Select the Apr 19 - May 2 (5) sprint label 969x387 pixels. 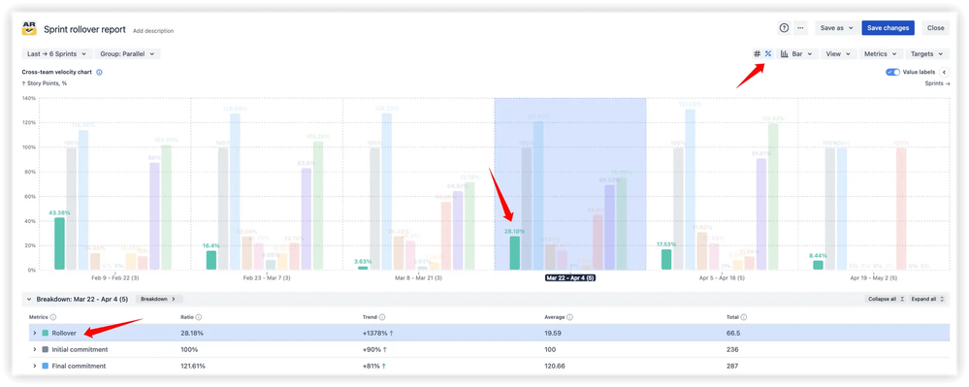[874, 278]
